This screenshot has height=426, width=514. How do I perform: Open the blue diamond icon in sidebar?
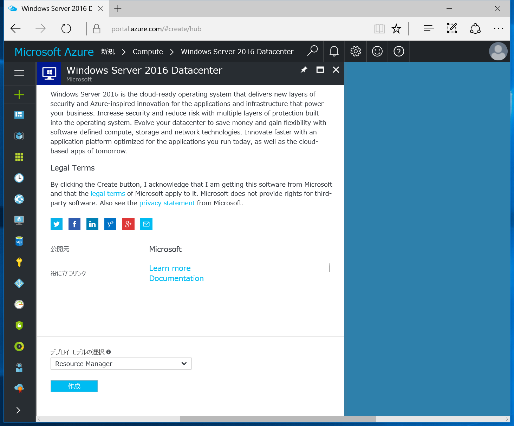pyautogui.click(x=19, y=283)
